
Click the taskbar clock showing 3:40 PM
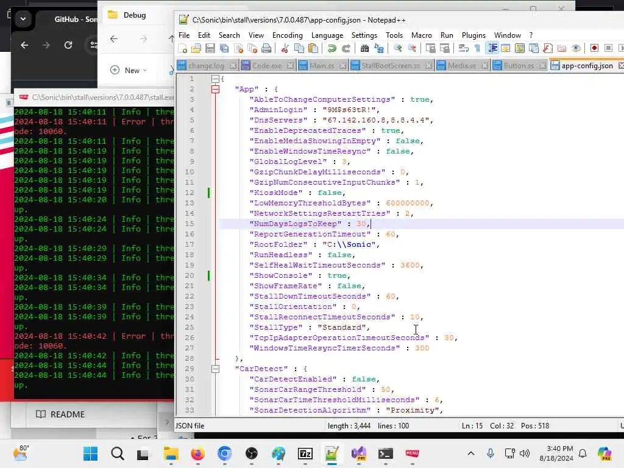[x=556, y=453]
